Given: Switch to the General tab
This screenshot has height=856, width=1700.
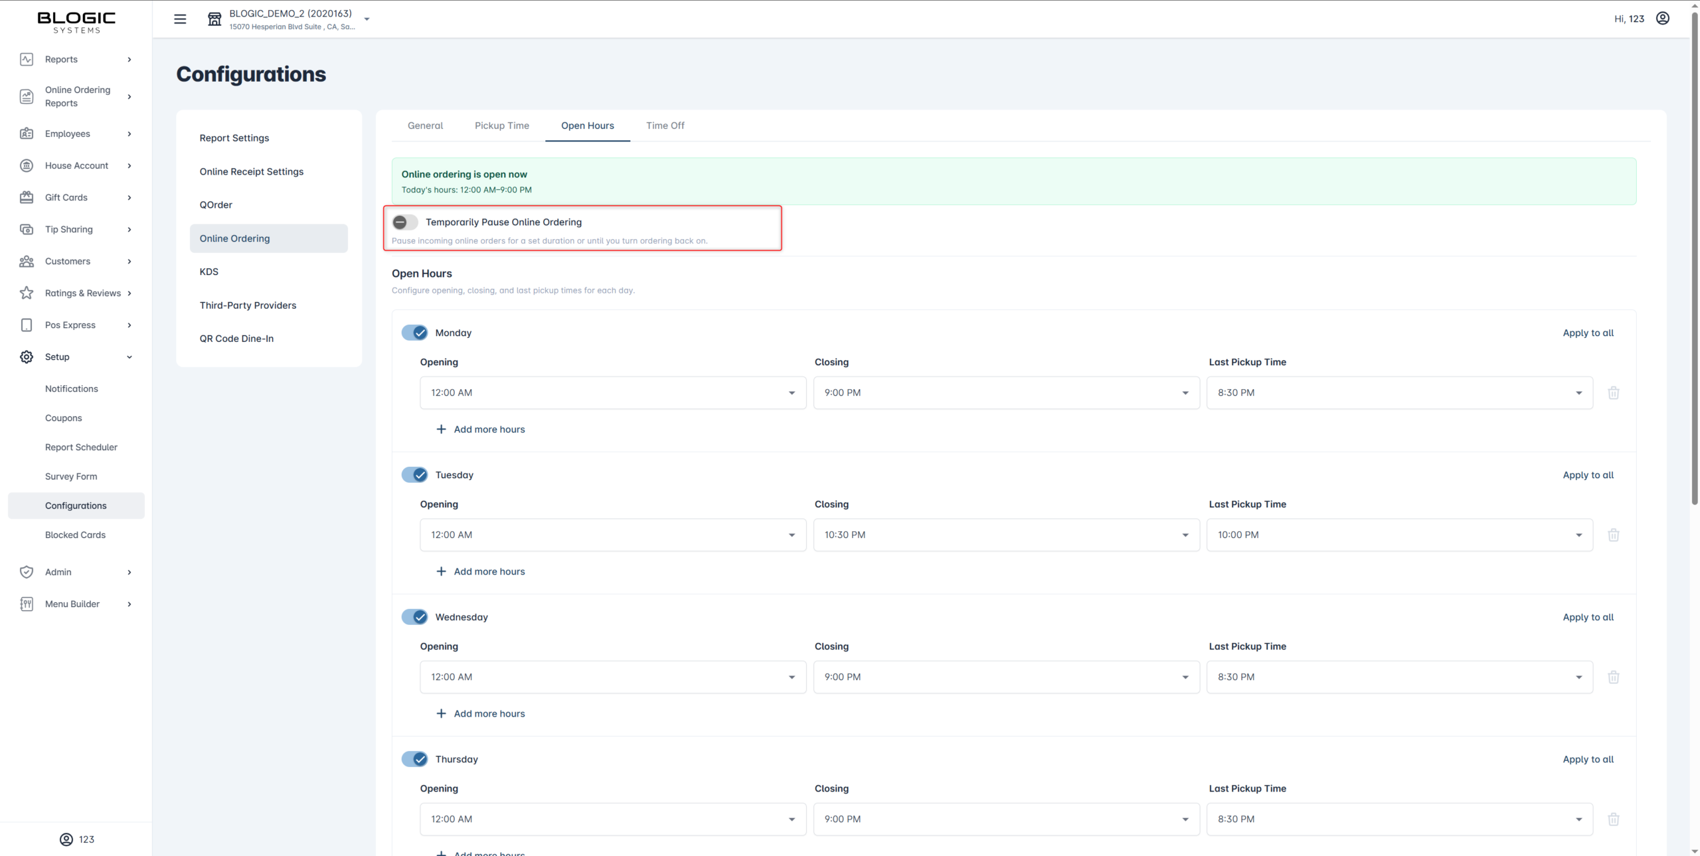Looking at the screenshot, I should [x=425, y=126].
